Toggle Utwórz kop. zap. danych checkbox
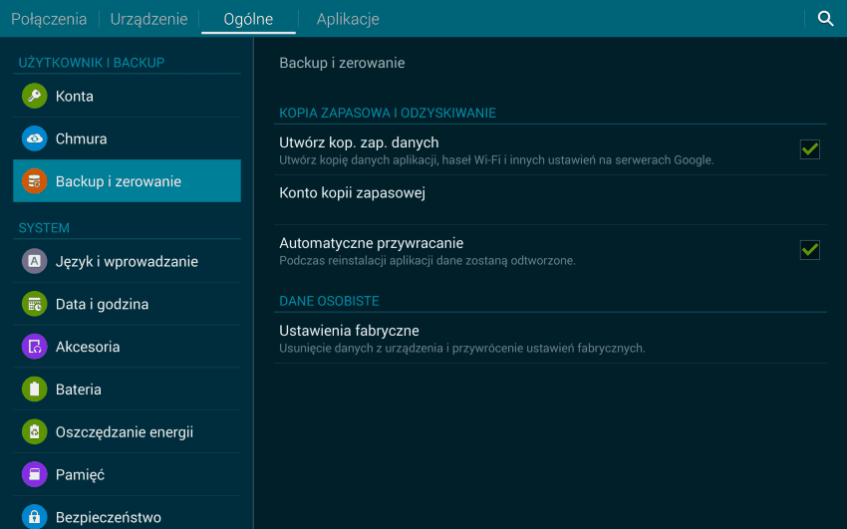Viewport: 847px width, 529px height. tap(810, 149)
